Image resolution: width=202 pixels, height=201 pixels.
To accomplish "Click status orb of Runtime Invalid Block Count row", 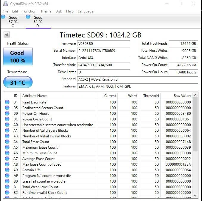I will (7, 193).
